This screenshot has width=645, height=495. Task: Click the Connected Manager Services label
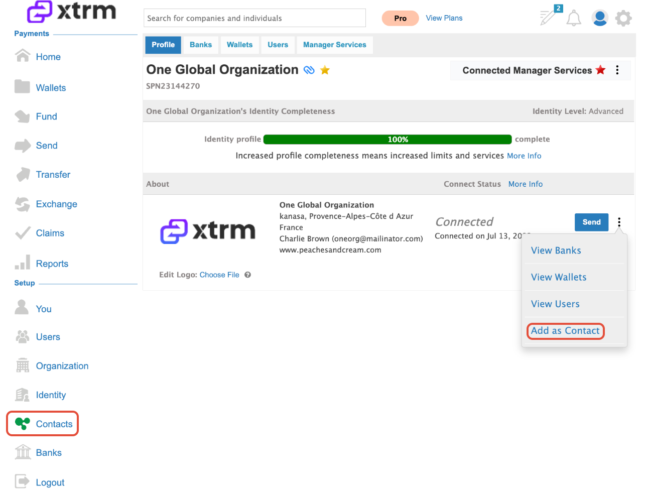tap(527, 70)
